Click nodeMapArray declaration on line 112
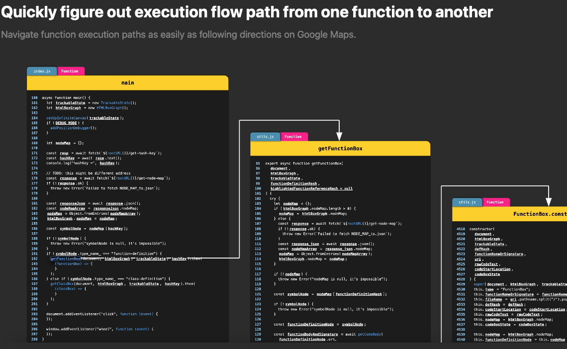This screenshot has height=349, width=567. pos(304,249)
